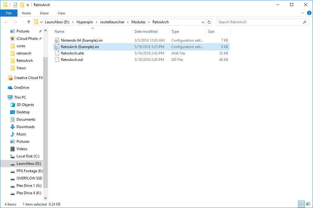Sort by Size column header
The width and height of the screenshot is (313, 208).
coord(218,32)
